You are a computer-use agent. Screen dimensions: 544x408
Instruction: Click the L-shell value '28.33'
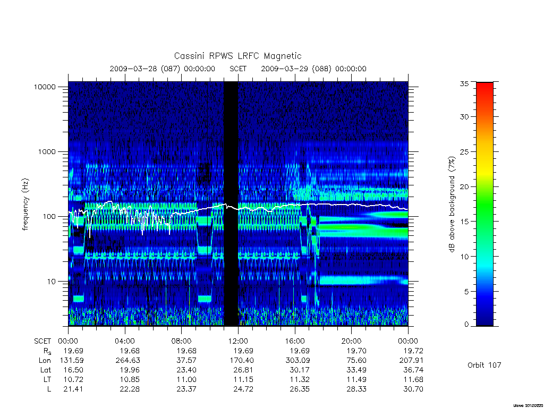pyautogui.click(x=356, y=389)
